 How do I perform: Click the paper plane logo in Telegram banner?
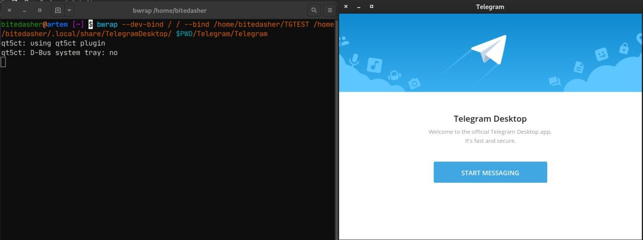[489, 50]
